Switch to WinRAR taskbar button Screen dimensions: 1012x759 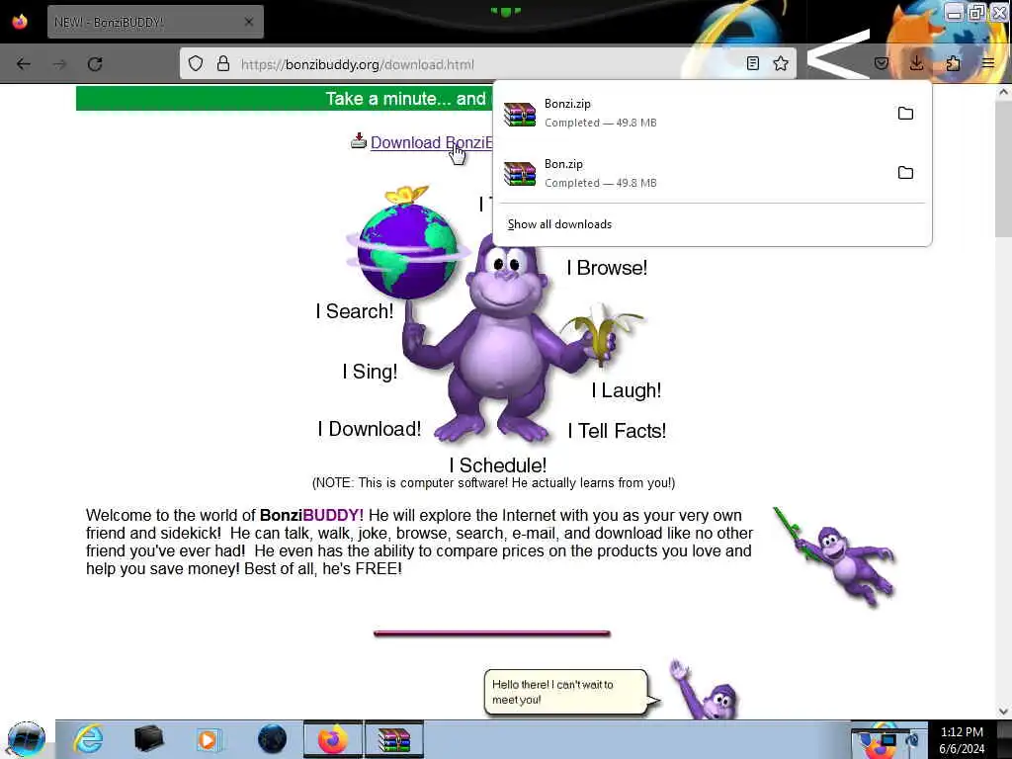[x=394, y=739]
